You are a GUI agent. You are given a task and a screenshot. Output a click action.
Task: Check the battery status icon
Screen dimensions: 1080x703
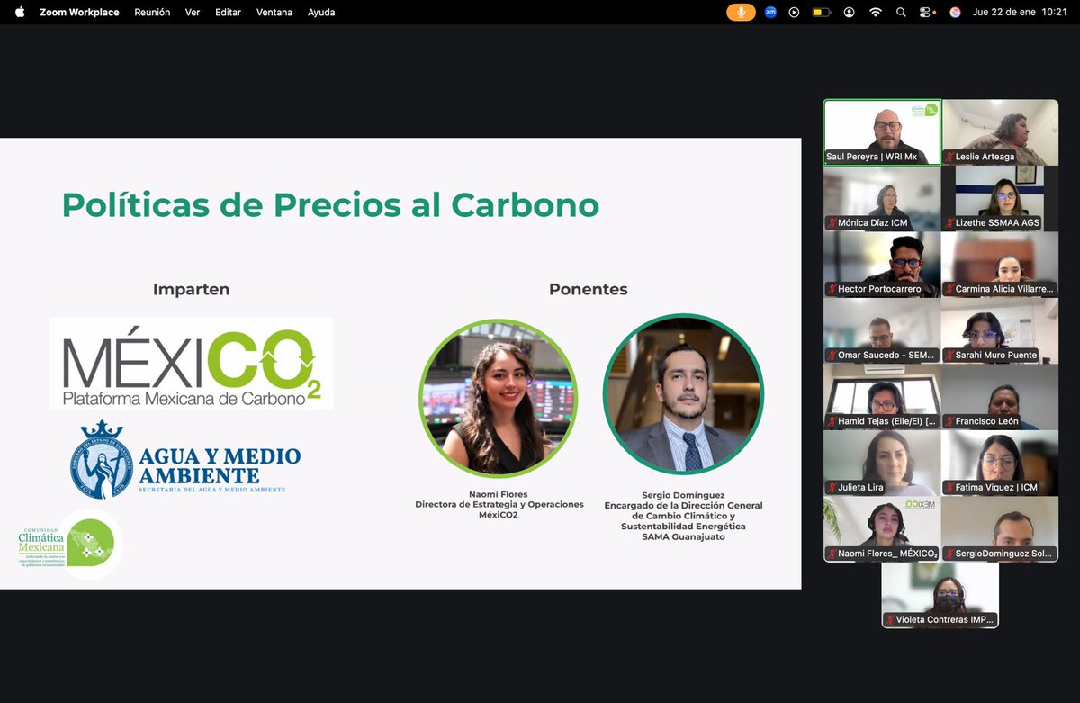point(820,12)
